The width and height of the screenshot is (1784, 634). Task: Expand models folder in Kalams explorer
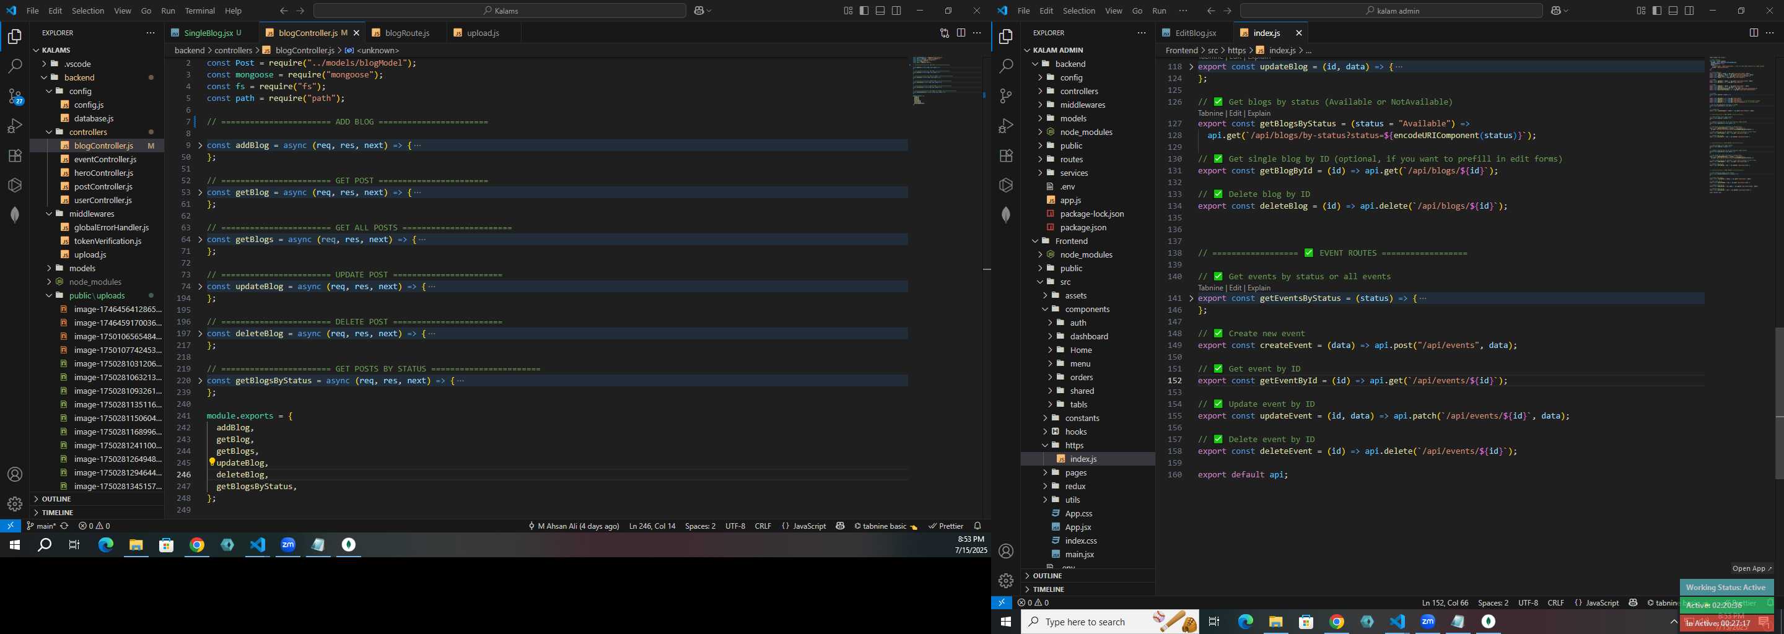(49, 269)
